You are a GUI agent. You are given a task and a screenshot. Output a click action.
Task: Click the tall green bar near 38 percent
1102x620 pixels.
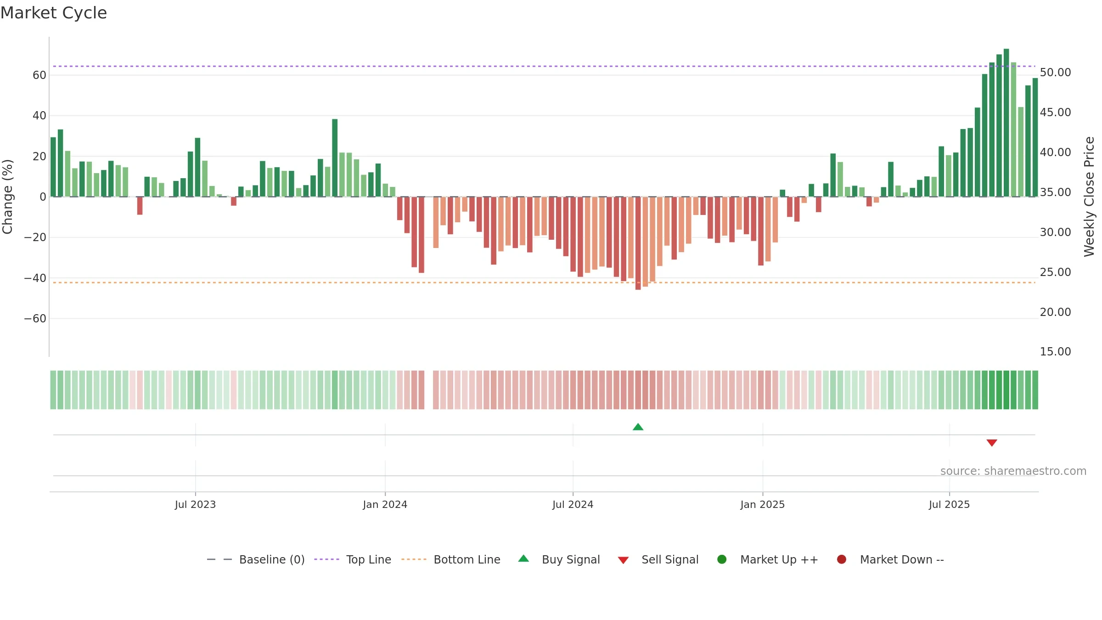[335, 158]
